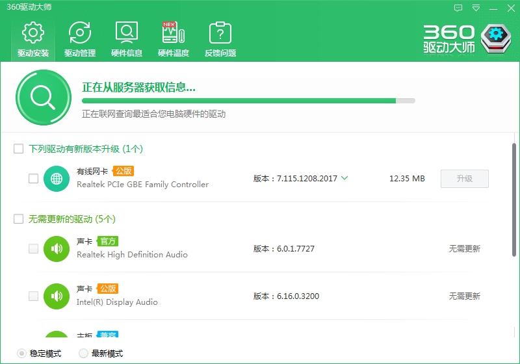Click the green 官方 tag beside 声卡
Image resolution: width=520 pixels, height=364 pixels.
point(107,241)
